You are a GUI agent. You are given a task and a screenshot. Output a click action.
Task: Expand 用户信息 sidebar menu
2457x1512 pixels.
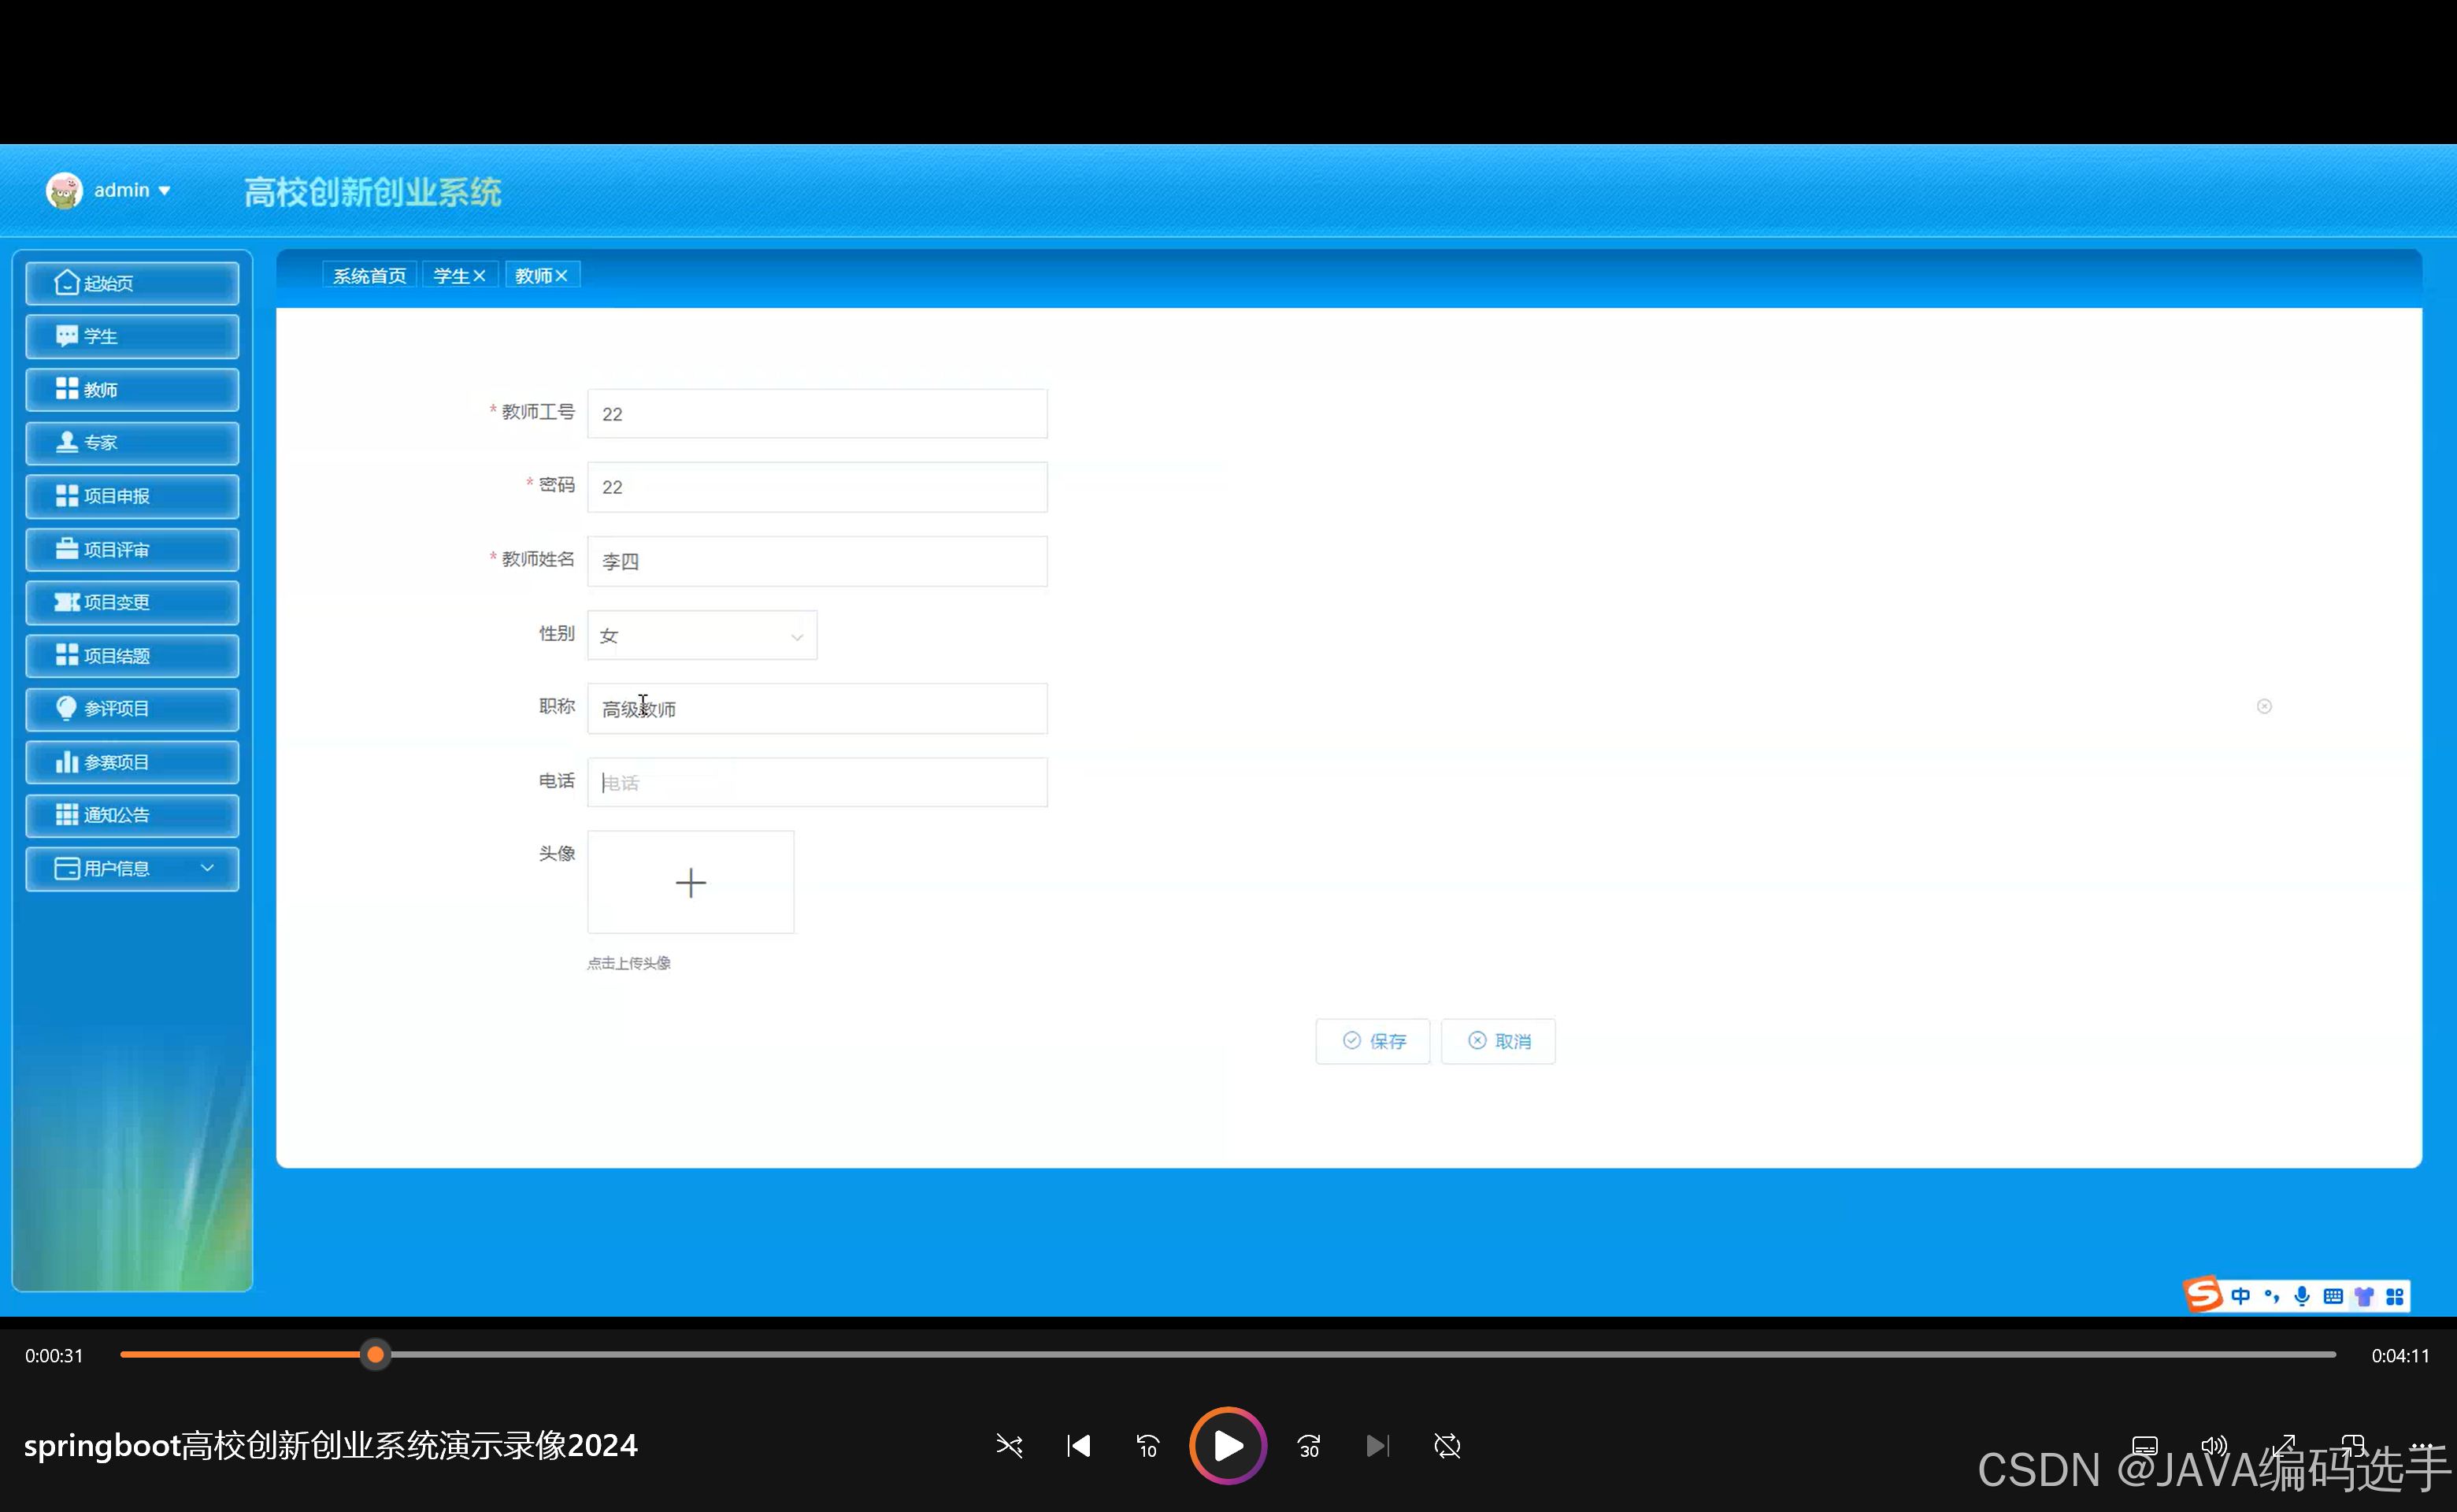[x=132, y=868]
